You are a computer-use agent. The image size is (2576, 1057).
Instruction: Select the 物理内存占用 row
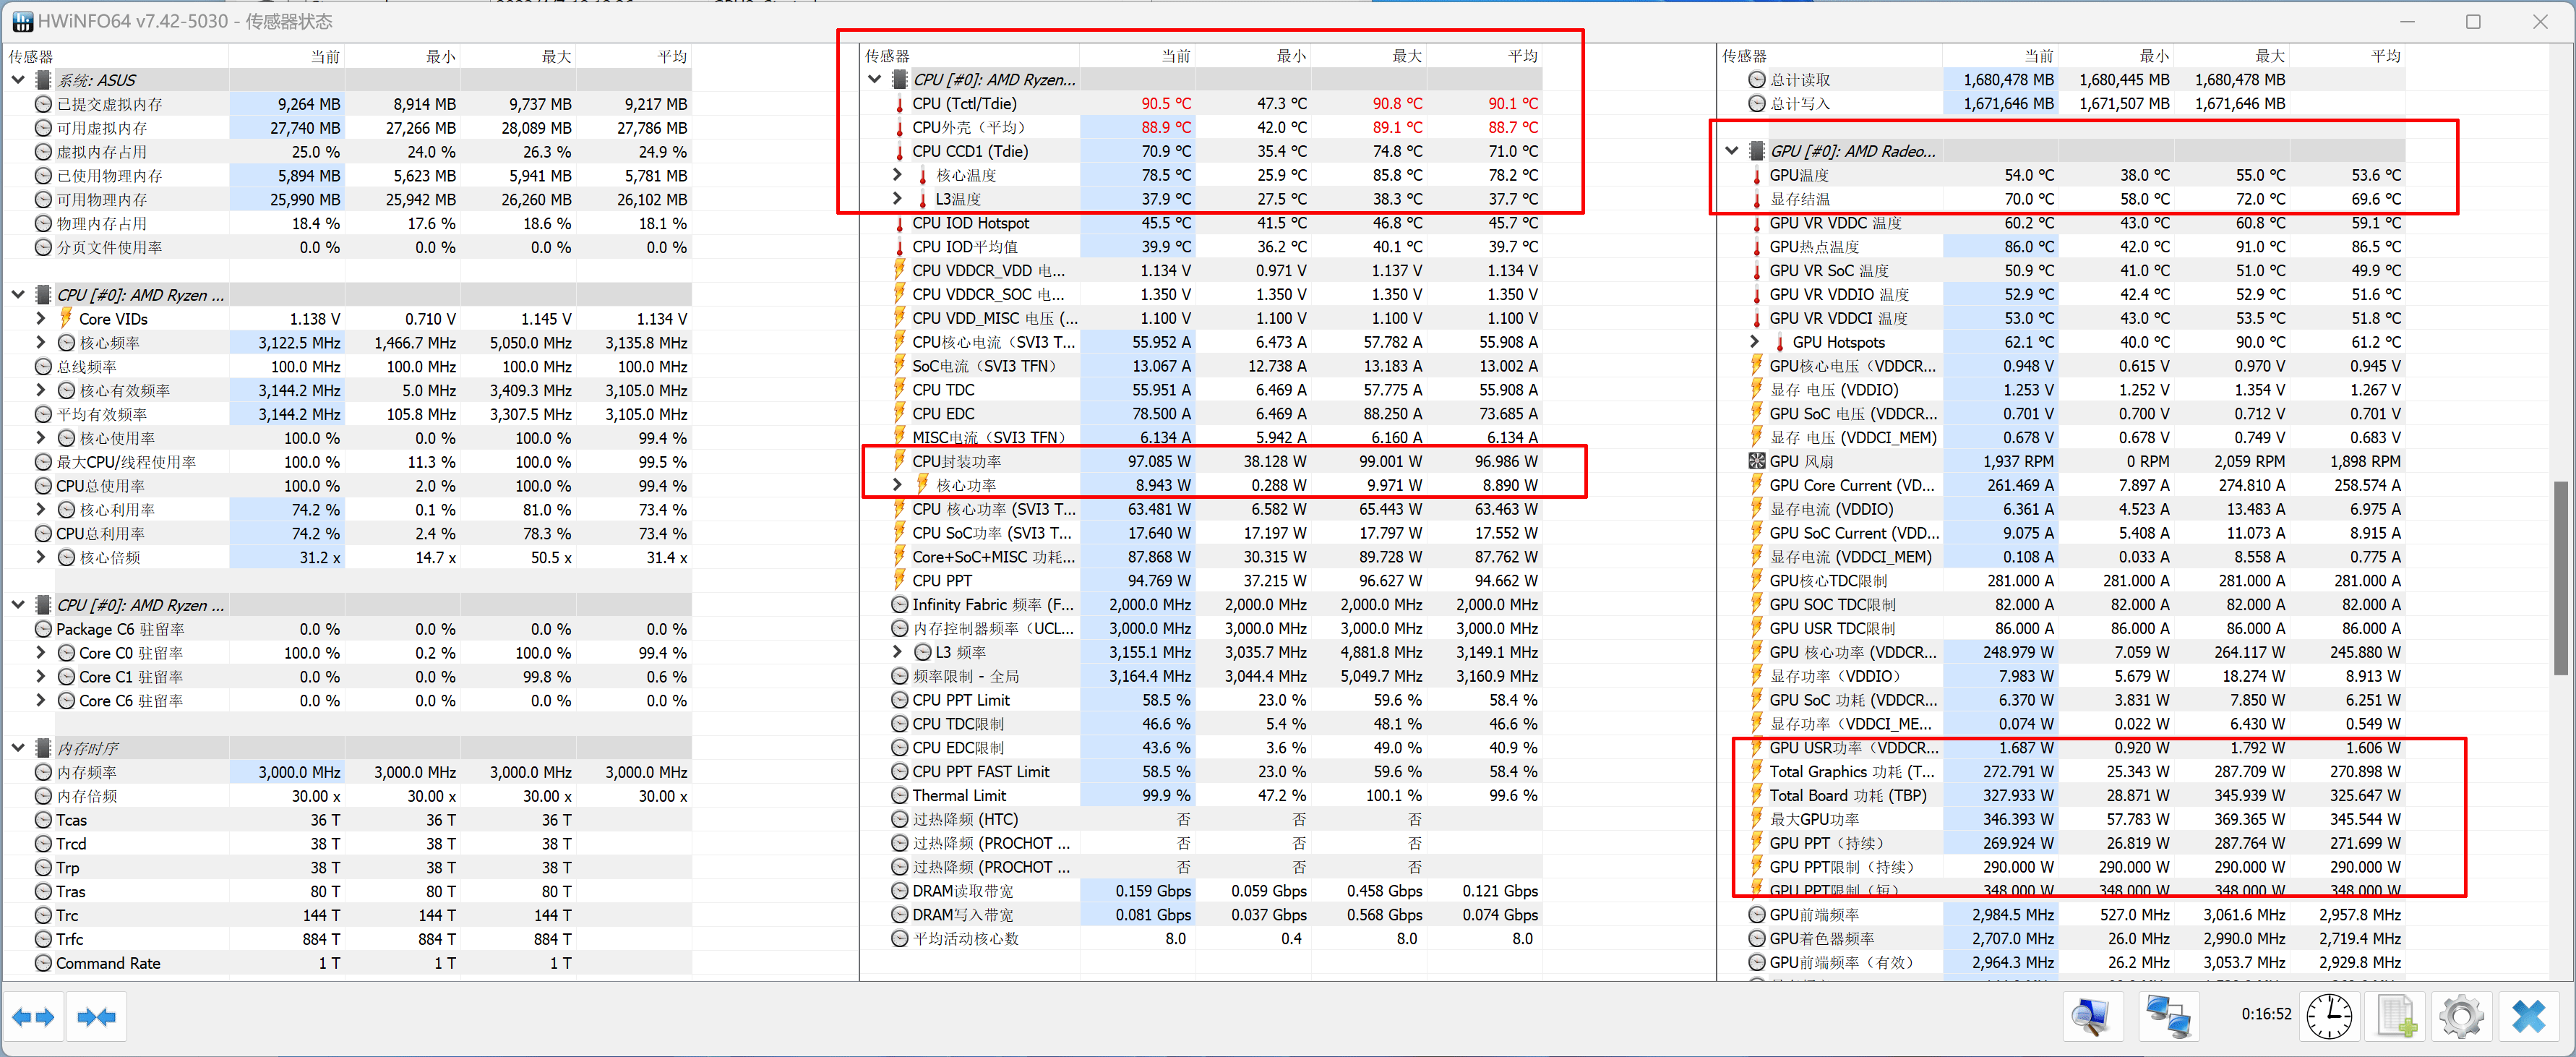[x=348, y=223]
